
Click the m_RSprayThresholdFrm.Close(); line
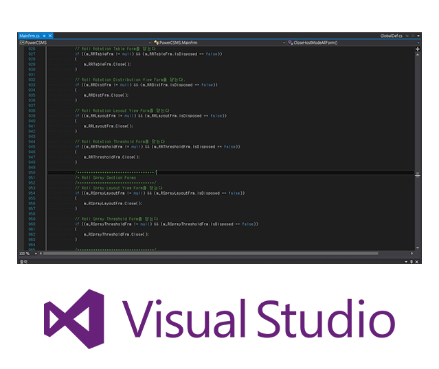coord(116,235)
